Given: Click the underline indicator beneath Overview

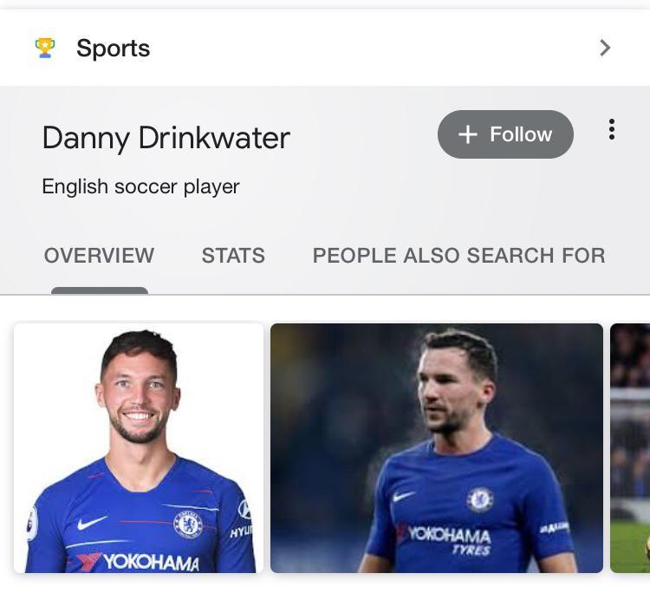Looking at the screenshot, I should click(99, 290).
